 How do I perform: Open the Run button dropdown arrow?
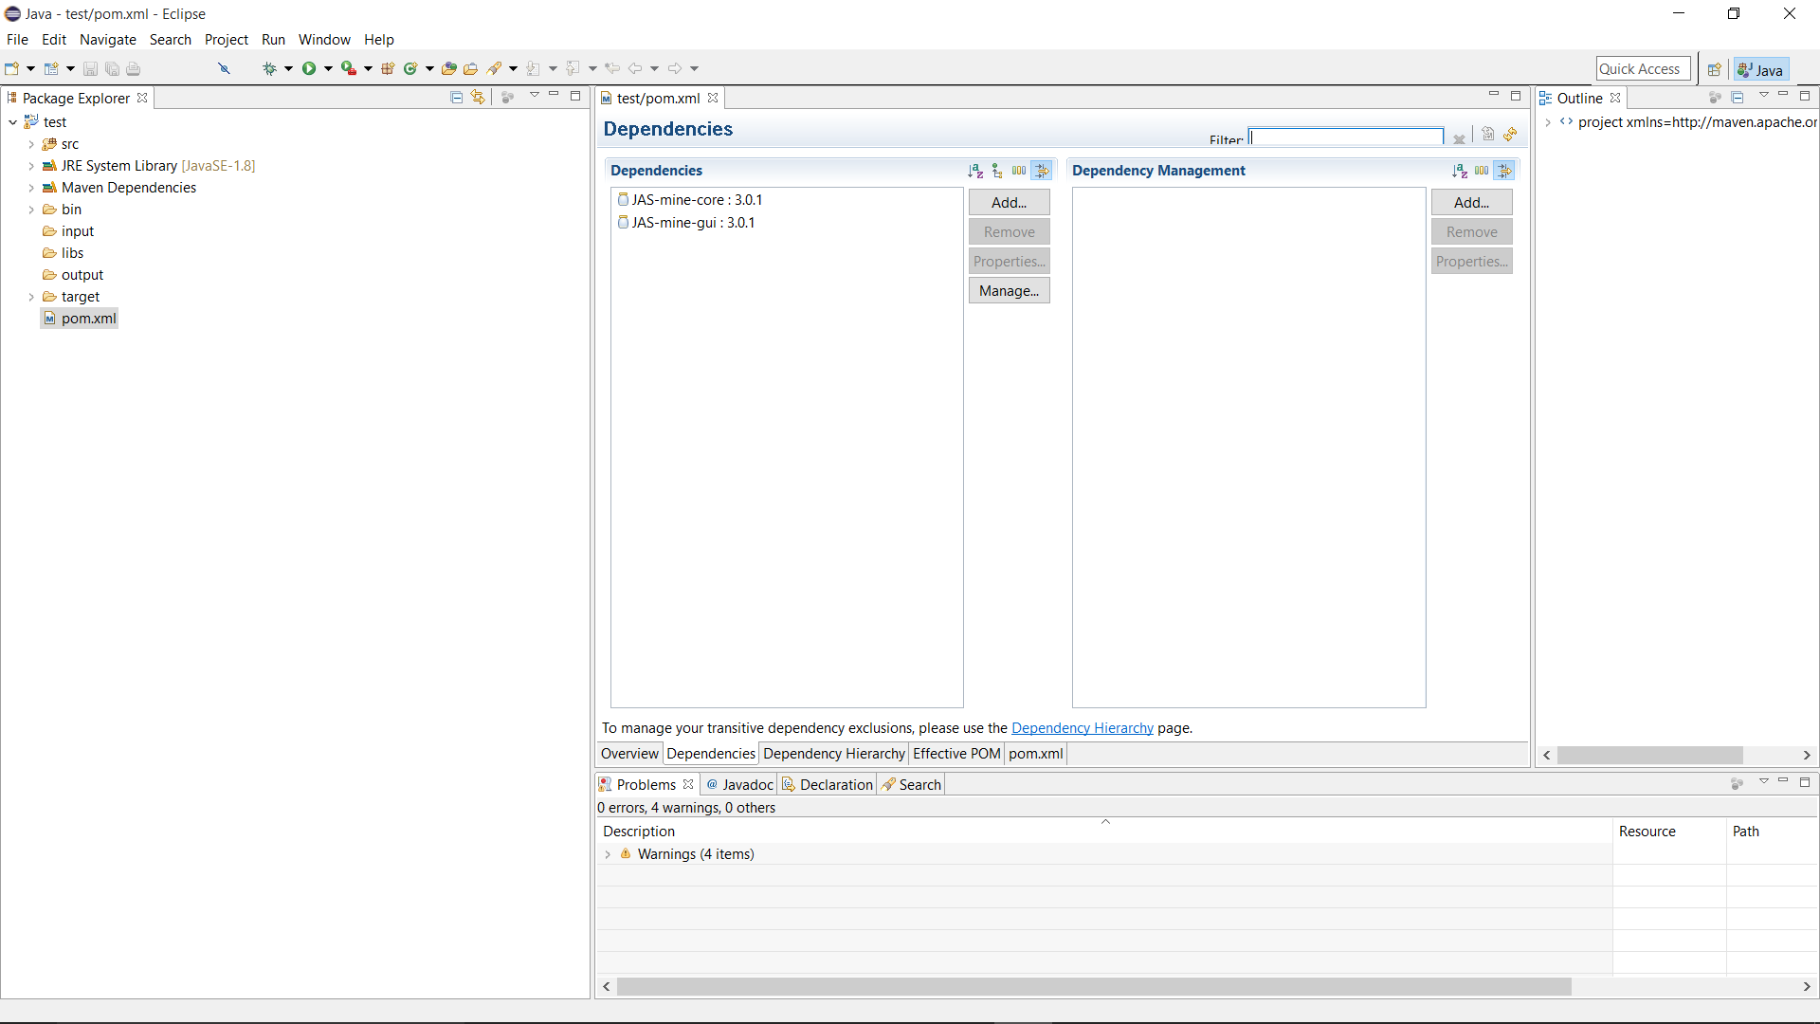(x=328, y=68)
